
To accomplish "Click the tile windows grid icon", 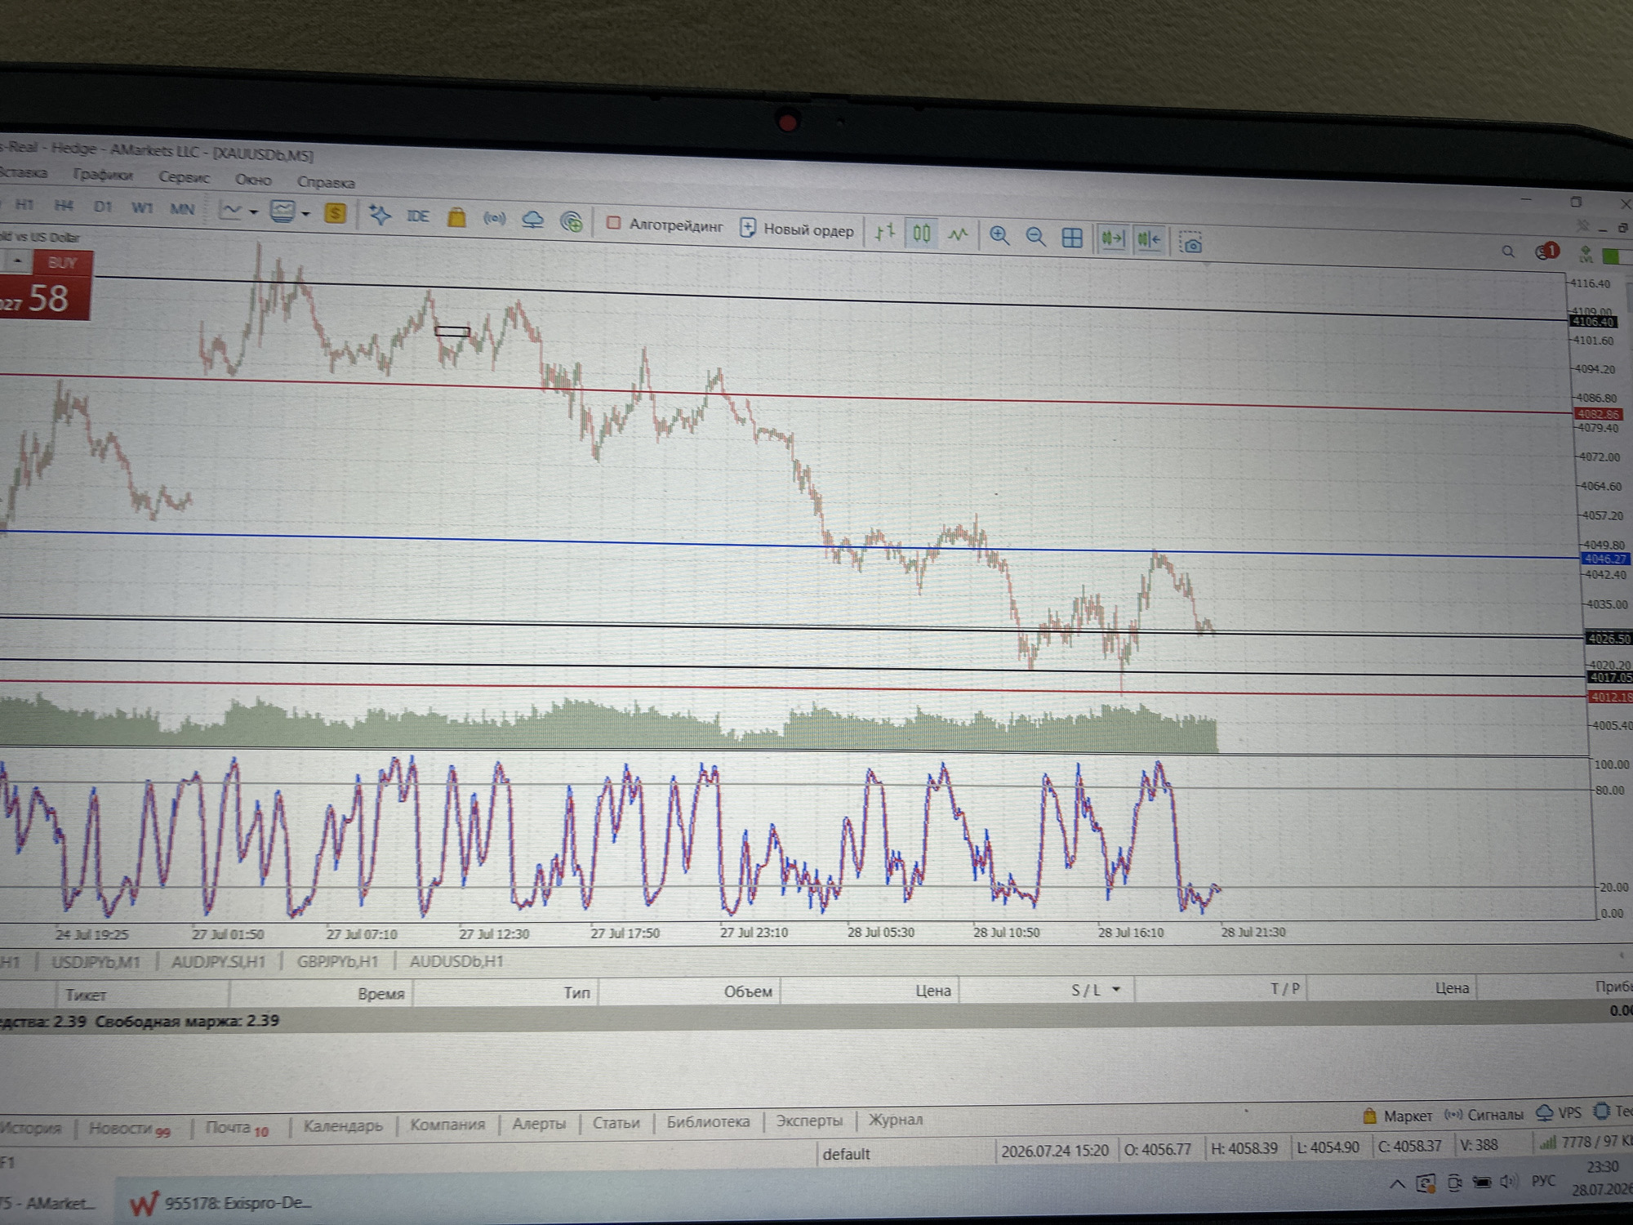I will click(x=1072, y=238).
